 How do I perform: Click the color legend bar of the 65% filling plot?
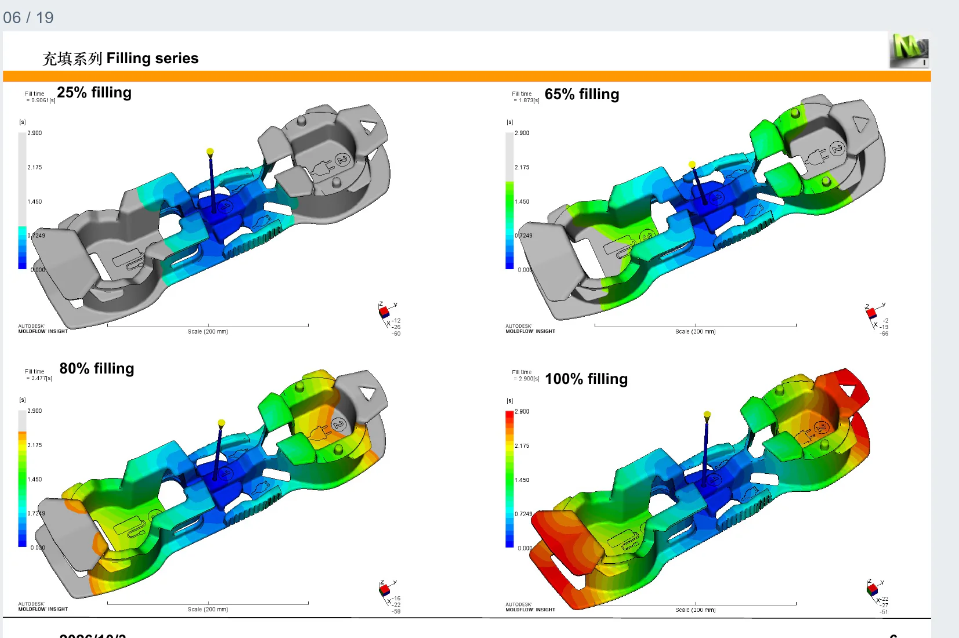point(509,201)
